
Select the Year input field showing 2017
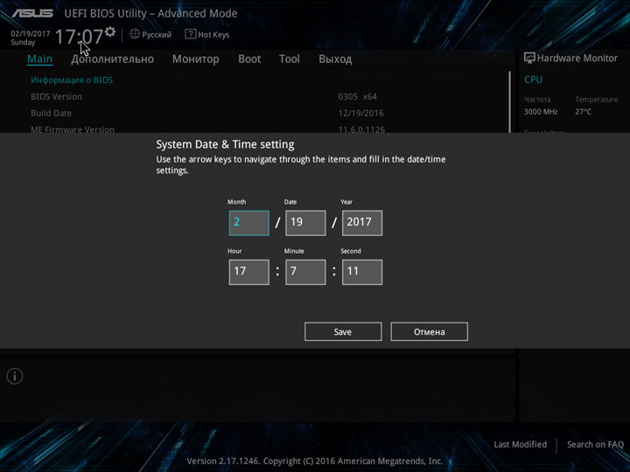pos(362,223)
